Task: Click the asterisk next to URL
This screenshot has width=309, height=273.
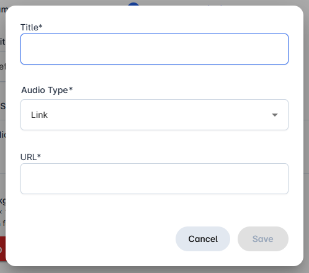Action: coord(39,156)
